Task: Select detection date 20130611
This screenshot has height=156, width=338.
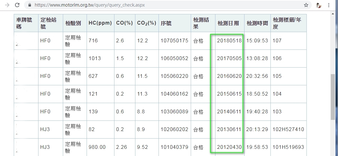Action: click(x=229, y=130)
